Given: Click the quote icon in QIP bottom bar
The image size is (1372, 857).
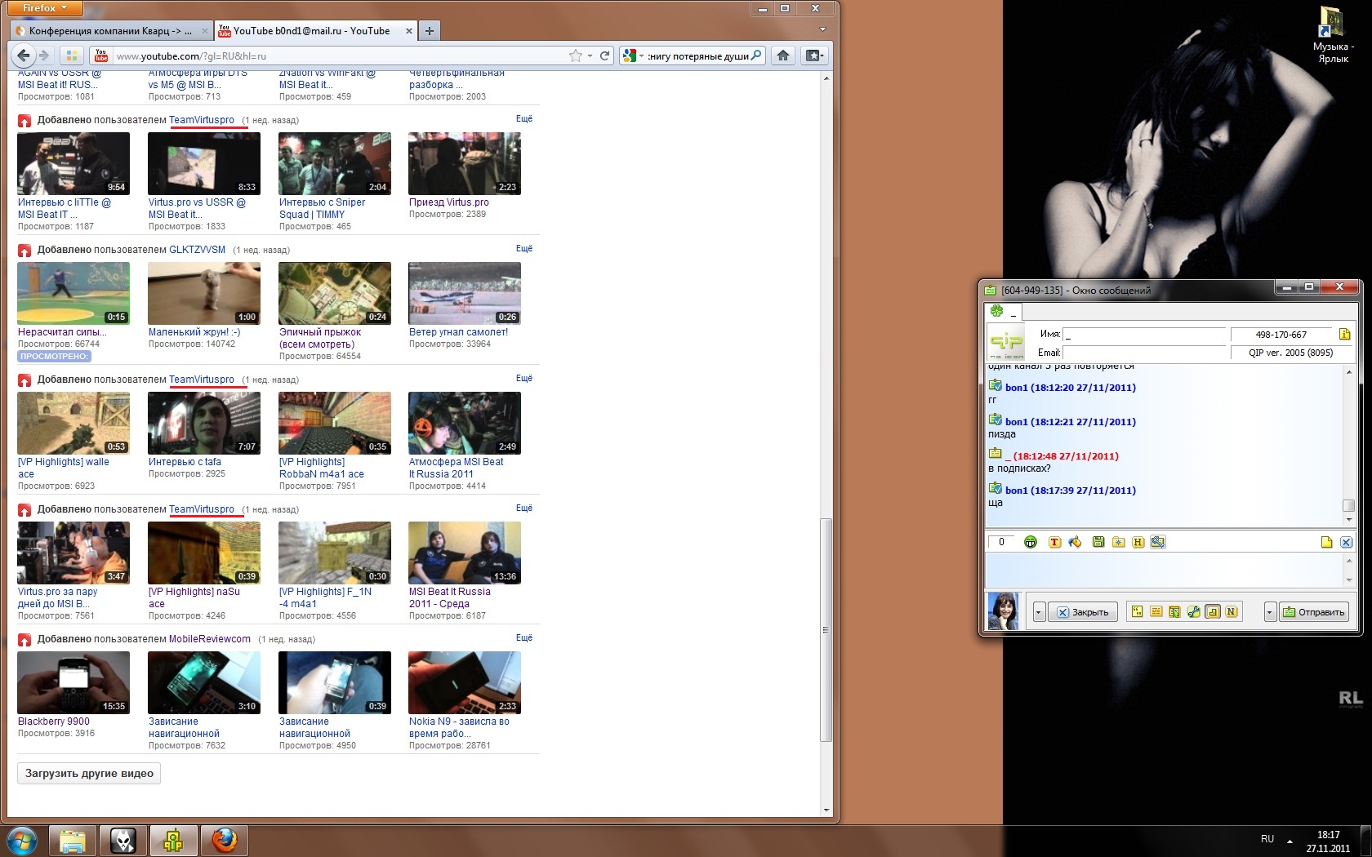Looking at the screenshot, I should pos(1137,611).
